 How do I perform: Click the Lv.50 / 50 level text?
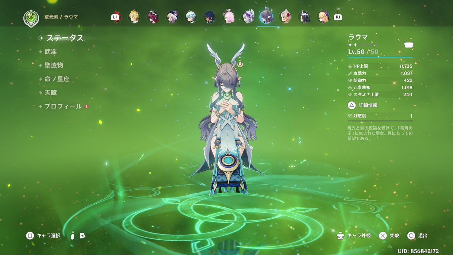(363, 52)
